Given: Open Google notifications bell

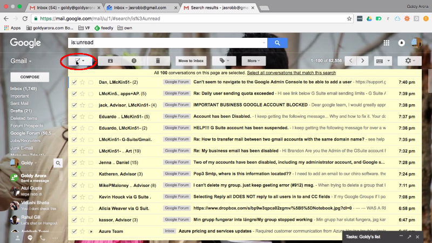Looking at the screenshot, I should point(401,43).
